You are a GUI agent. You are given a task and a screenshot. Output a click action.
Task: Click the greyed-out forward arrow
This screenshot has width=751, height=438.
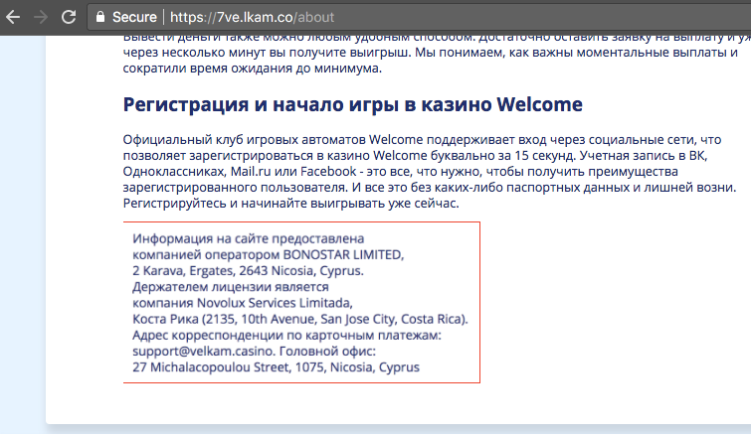point(41,17)
